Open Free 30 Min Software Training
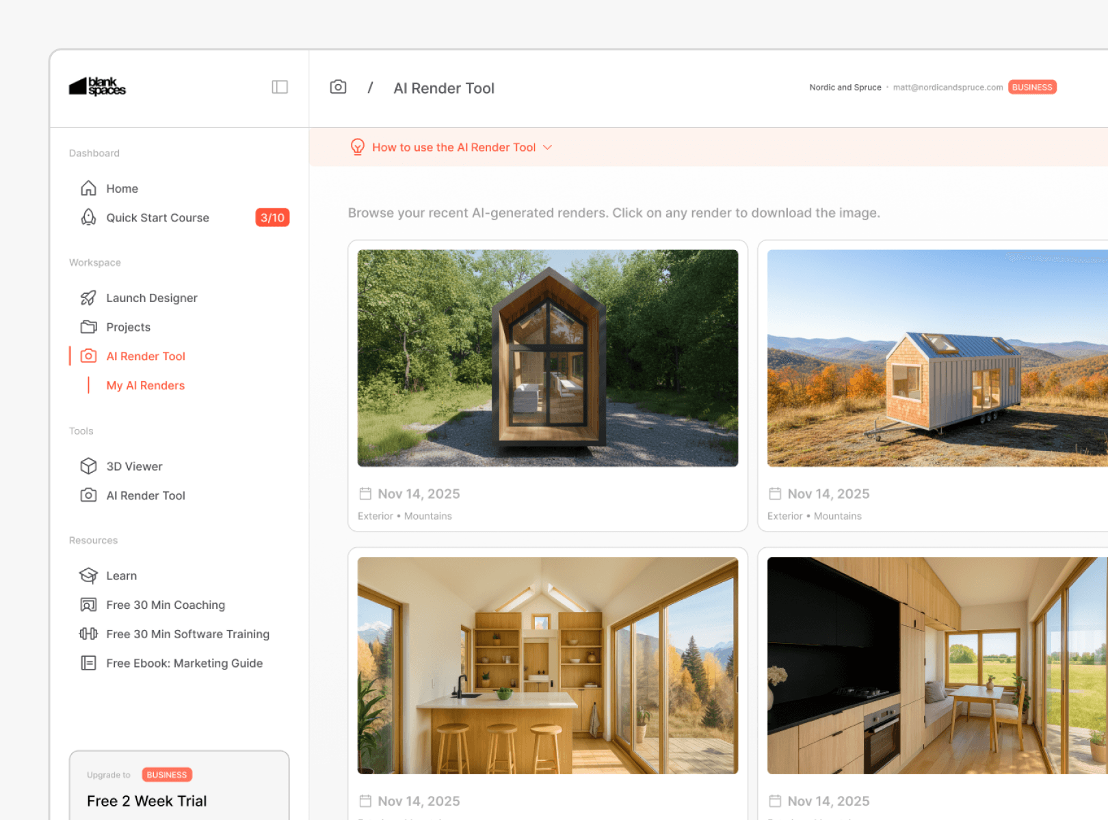Image resolution: width=1108 pixels, height=820 pixels. click(x=187, y=634)
